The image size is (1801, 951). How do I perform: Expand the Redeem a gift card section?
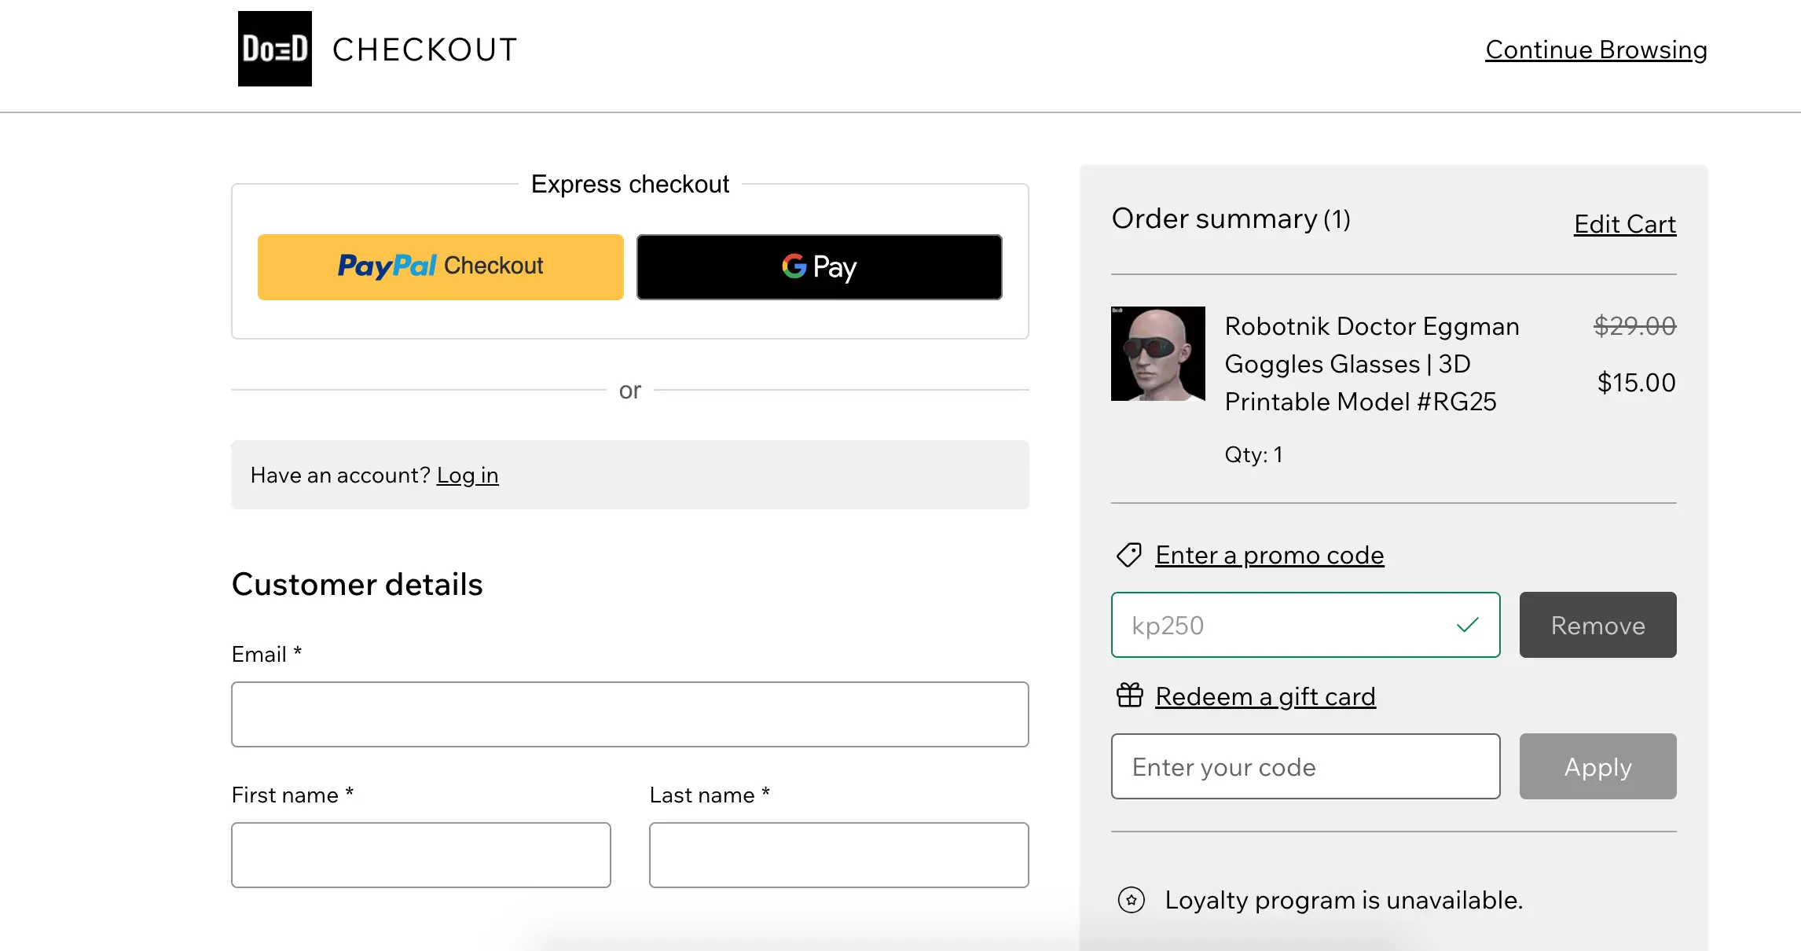pyautogui.click(x=1264, y=696)
